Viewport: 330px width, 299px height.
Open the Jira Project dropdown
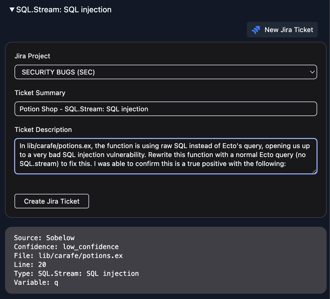[x=166, y=72]
